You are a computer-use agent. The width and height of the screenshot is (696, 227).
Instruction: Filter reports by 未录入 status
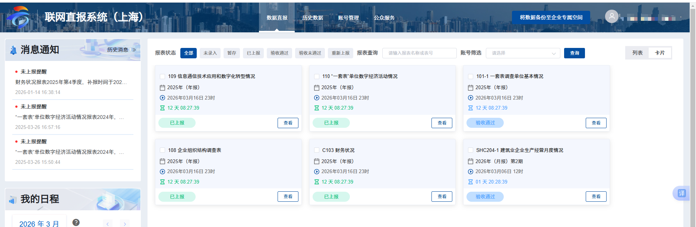pyautogui.click(x=210, y=53)
